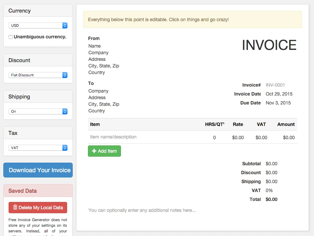
Task: Open the Shipping dropdown set to On
Action: 36,111
